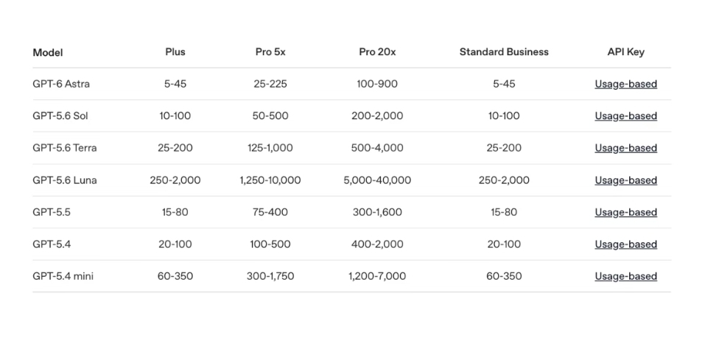Click the Model column header

(x=48, y=52)
